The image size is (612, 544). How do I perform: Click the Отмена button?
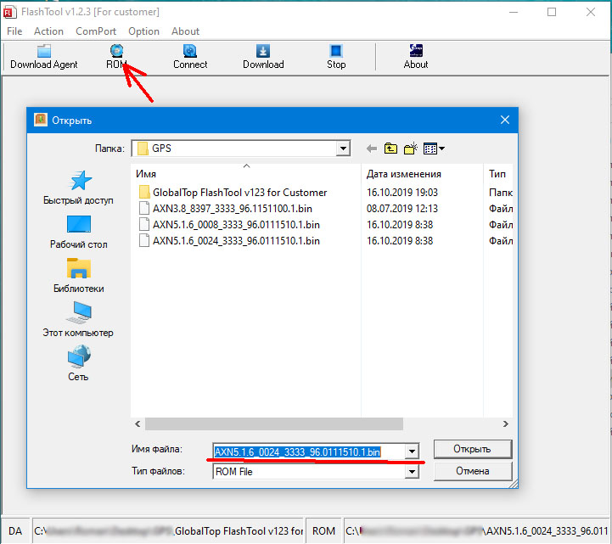[x=472, y=471]
